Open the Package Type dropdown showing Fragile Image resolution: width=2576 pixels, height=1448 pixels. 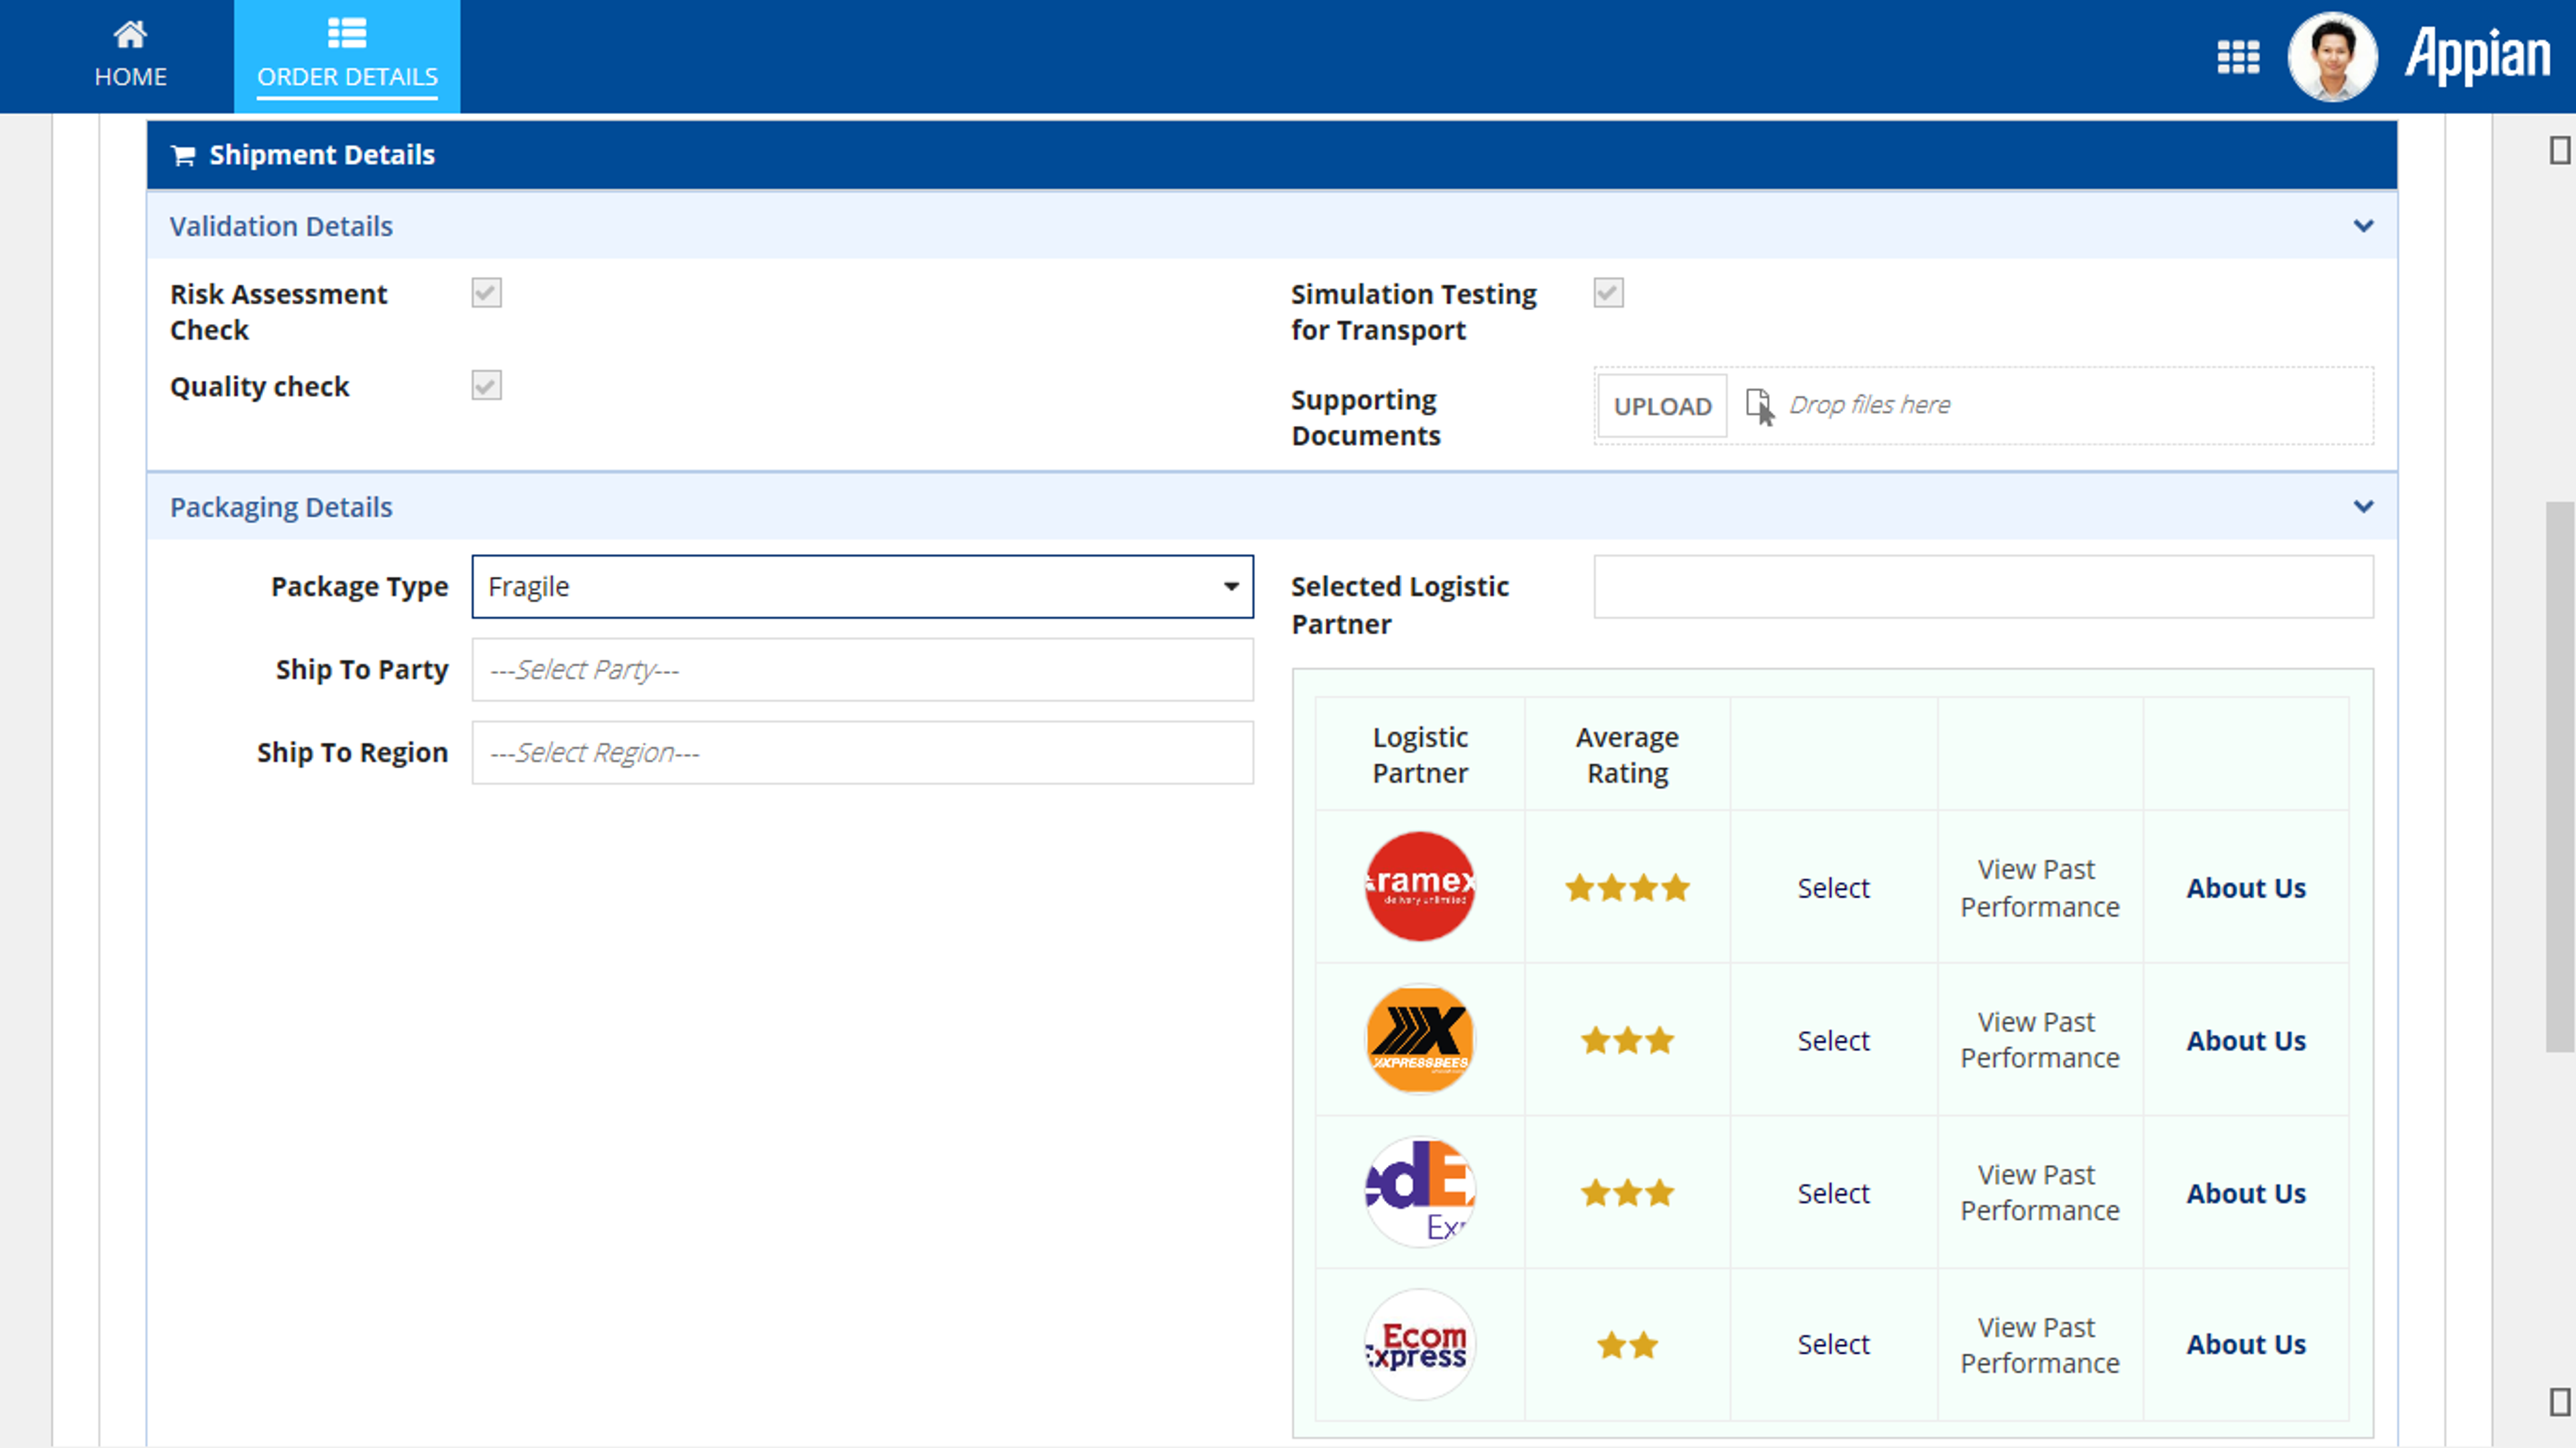coord(862,587)
